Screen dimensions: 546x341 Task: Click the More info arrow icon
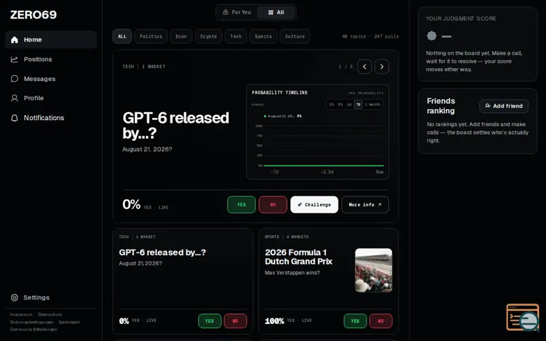(x=379, y=205)
